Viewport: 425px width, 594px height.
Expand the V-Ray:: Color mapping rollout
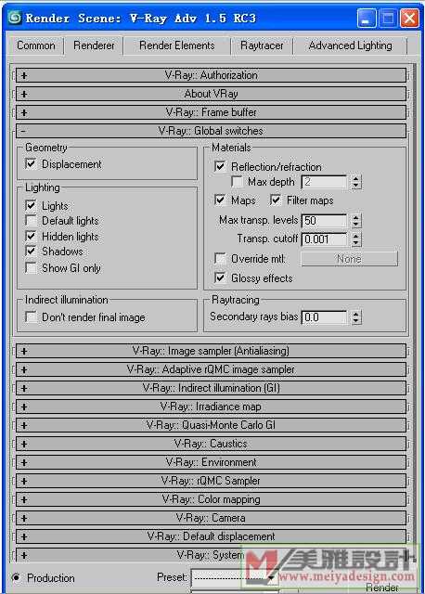pos(211,499)
